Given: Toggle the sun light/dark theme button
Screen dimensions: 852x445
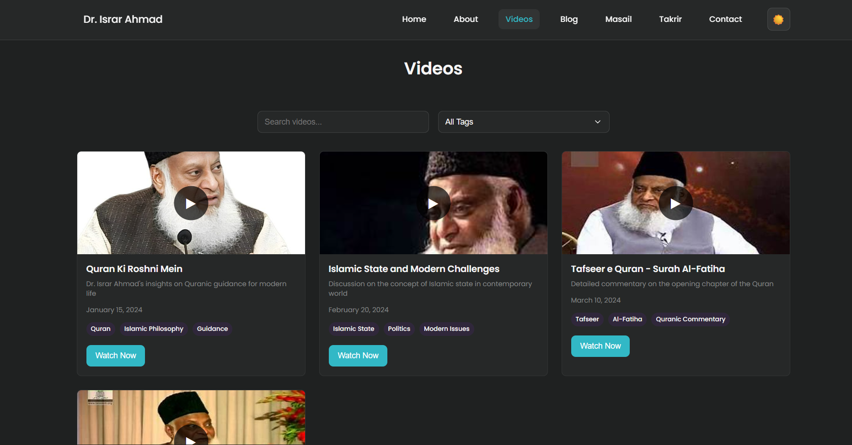Looking at the screenshot, I should coord(778,19).
